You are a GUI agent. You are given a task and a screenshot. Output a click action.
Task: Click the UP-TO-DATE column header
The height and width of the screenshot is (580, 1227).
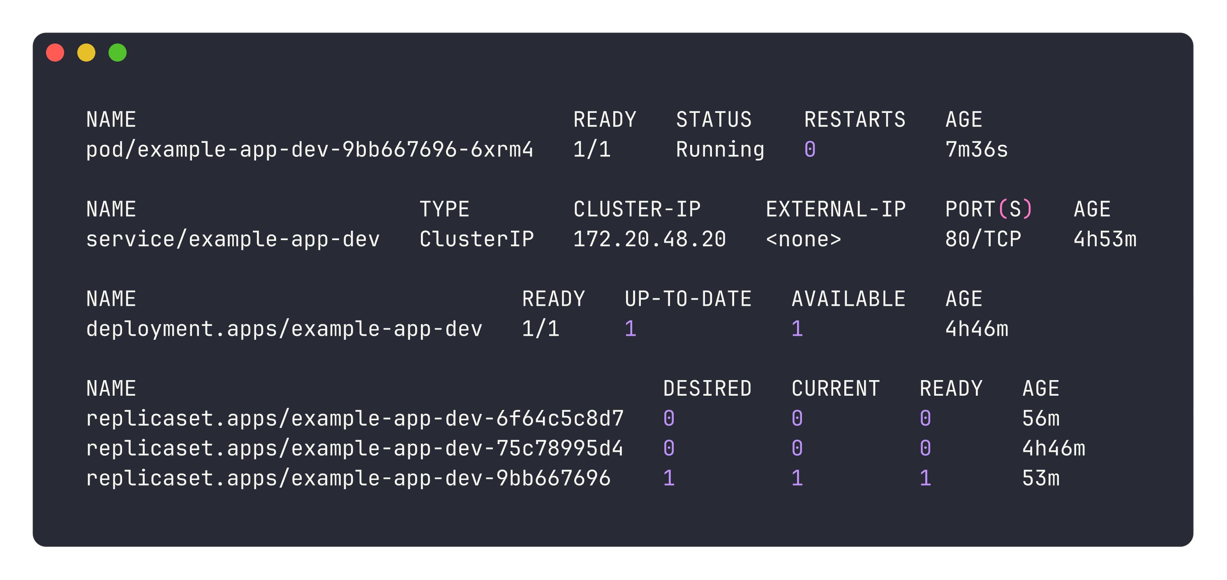pyautogui.click(x=688, y=299)
